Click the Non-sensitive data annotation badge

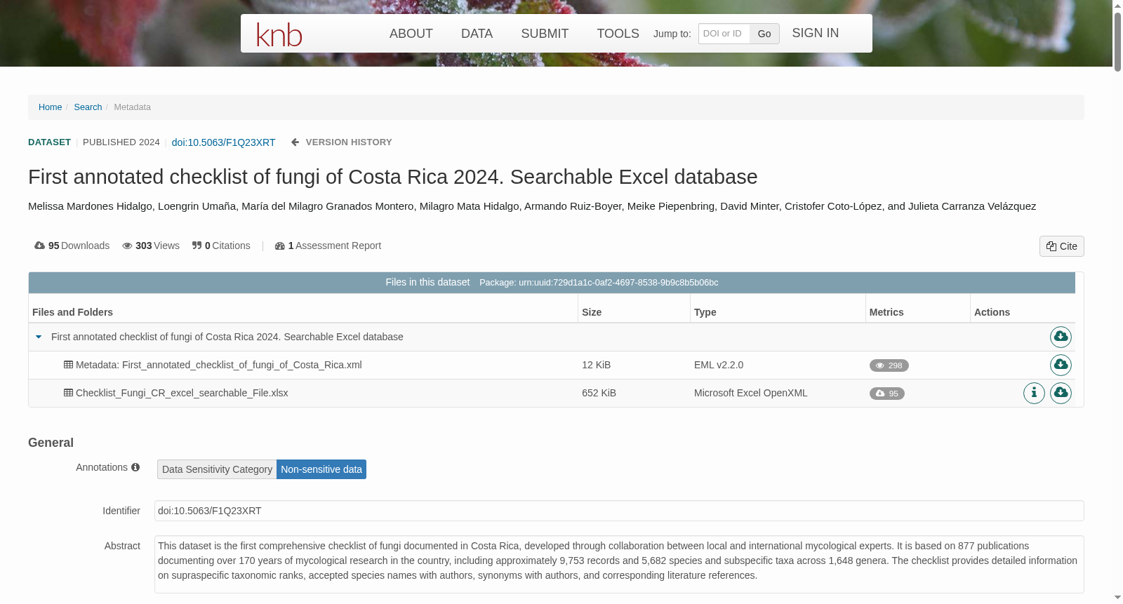(321, 469)
